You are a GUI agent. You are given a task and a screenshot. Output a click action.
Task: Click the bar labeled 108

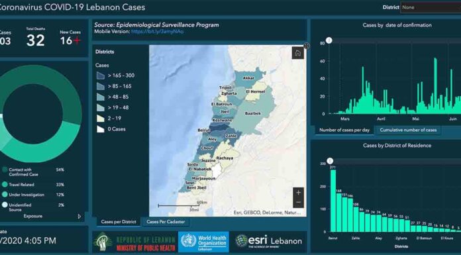point(356,219)
